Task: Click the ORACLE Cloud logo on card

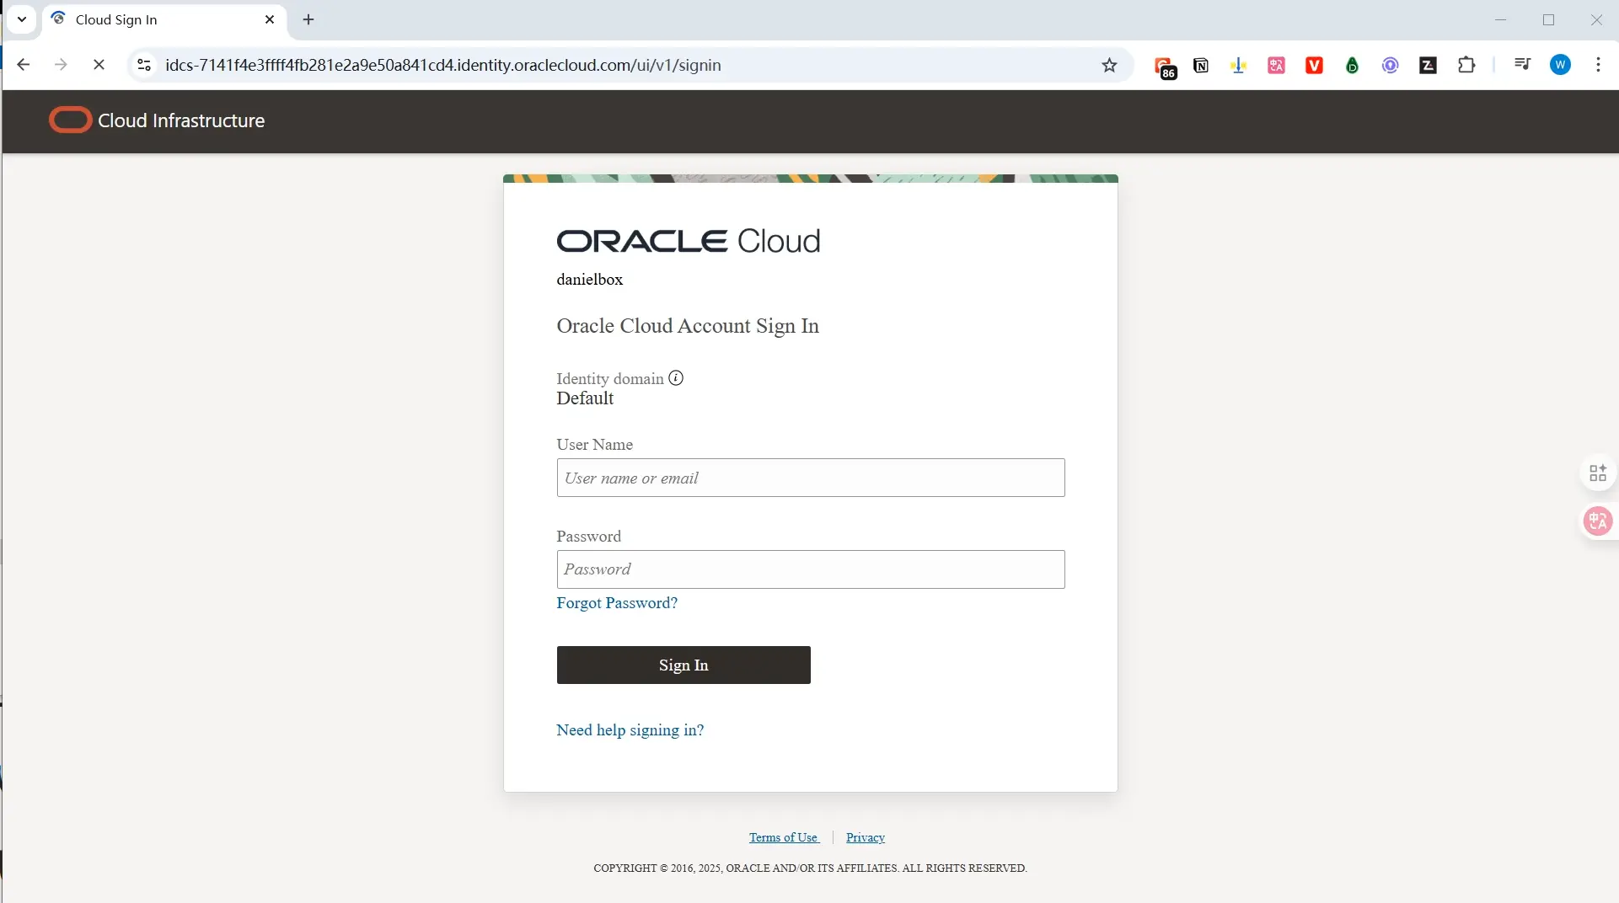Action: tap(688, 241)
